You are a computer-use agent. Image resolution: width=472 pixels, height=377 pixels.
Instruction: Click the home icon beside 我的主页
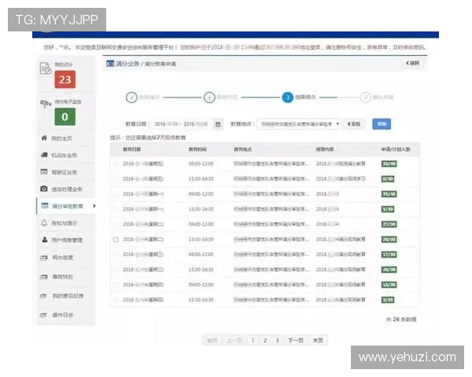[x=44, y=138]
